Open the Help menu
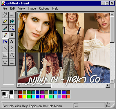The image size is (116, 109). (x=55, y=8)
